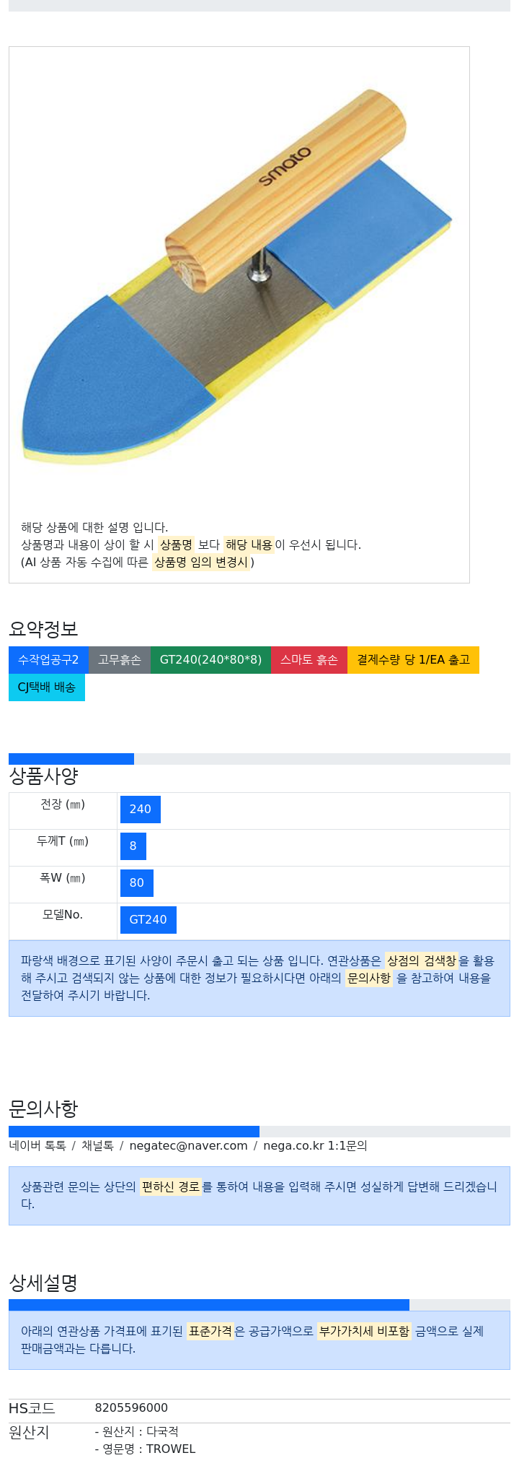Click the 결제수량 당 1/EA 출고 yellow tag
Image resolution: width=519 pixels, height=1458 pixels.
[x=413, y=660]
